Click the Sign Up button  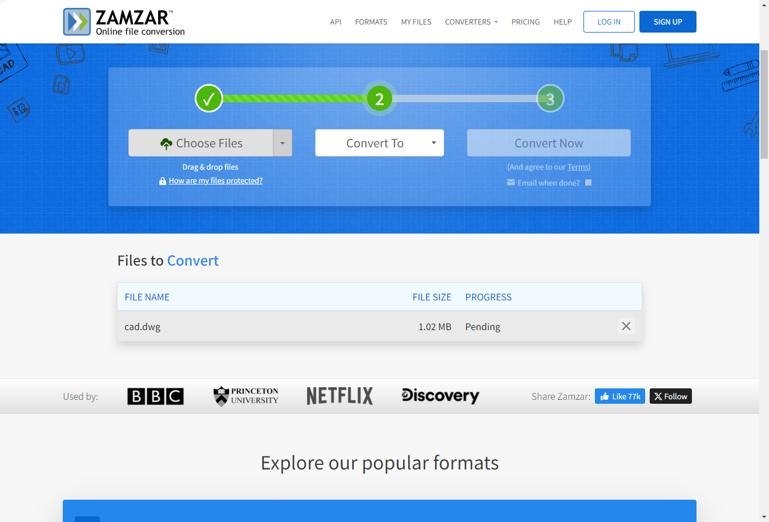[x=667, y=22]
